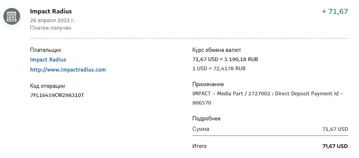The height and width of the screenshot is (158, 359).
Task: Click the Итого total label
Action: point(199,146)
